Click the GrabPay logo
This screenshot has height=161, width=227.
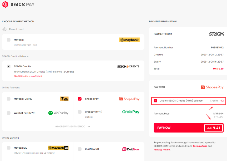pyautogui.click(x=131, y=112)
